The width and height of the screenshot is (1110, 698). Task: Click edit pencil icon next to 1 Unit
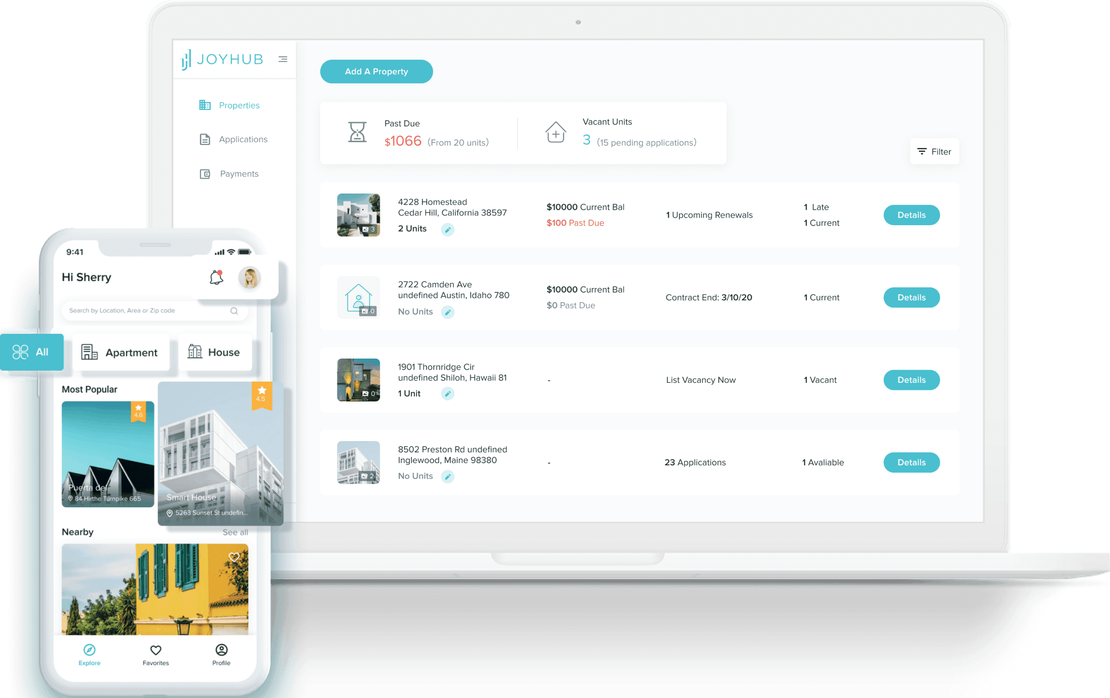pyautogui.click(x=447, y=394)
